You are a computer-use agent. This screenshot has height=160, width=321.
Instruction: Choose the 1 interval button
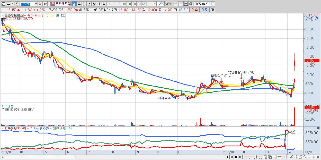pos(109,4)
